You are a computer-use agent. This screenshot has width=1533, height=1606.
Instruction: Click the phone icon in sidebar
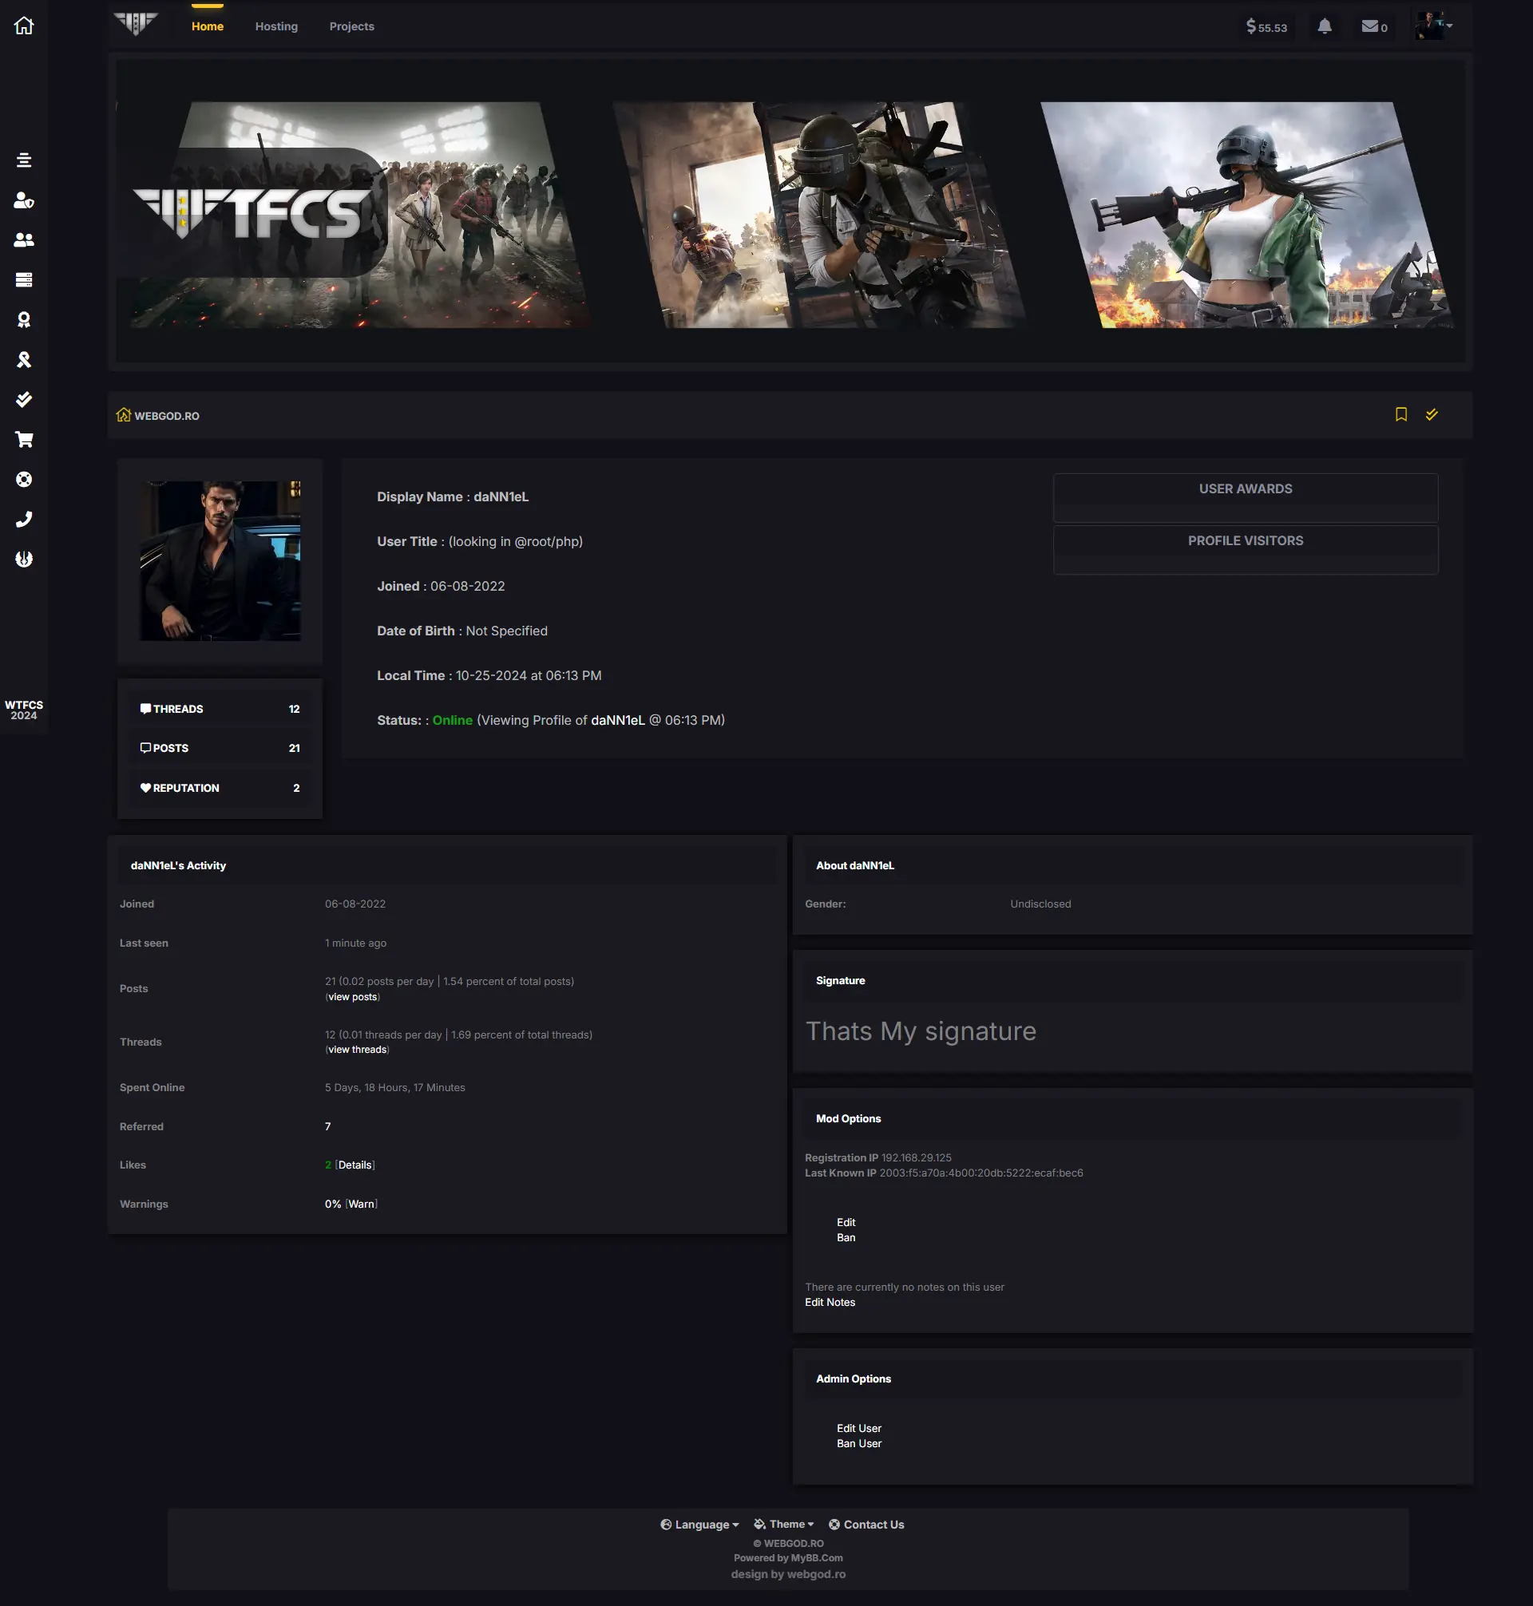point(24,520)
